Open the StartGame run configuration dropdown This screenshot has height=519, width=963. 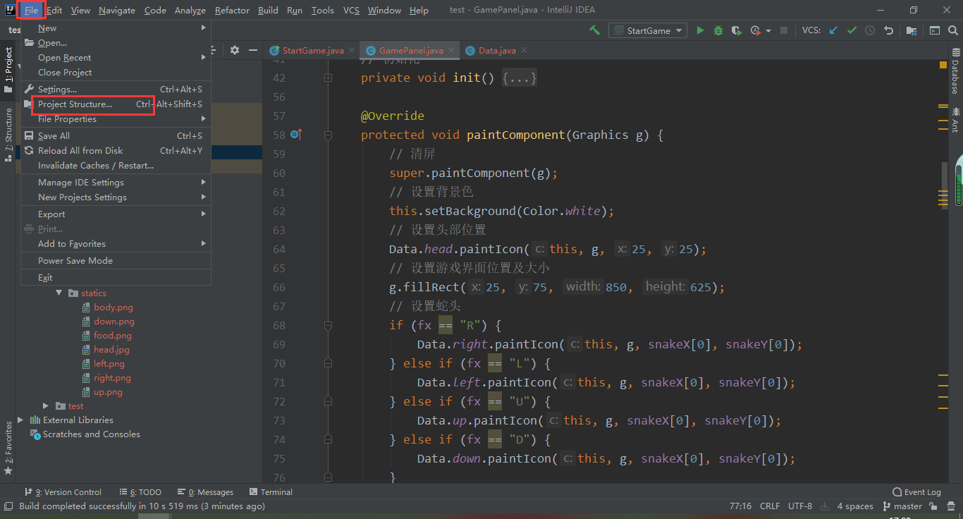point(648,30)
